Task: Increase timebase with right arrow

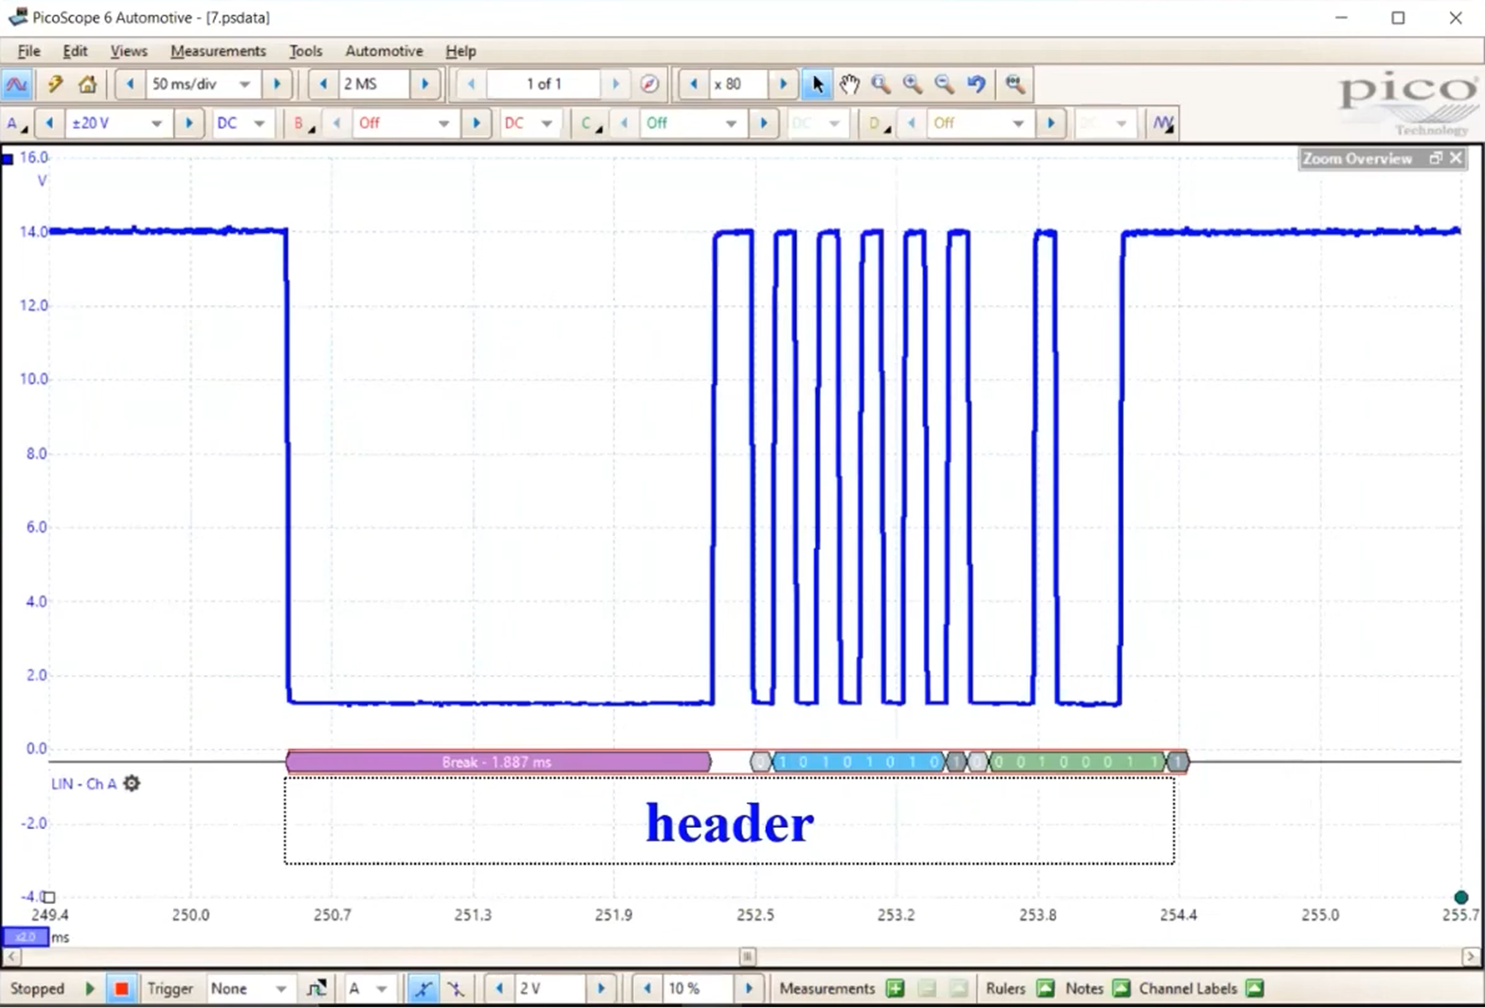Action: pos(277,84)
